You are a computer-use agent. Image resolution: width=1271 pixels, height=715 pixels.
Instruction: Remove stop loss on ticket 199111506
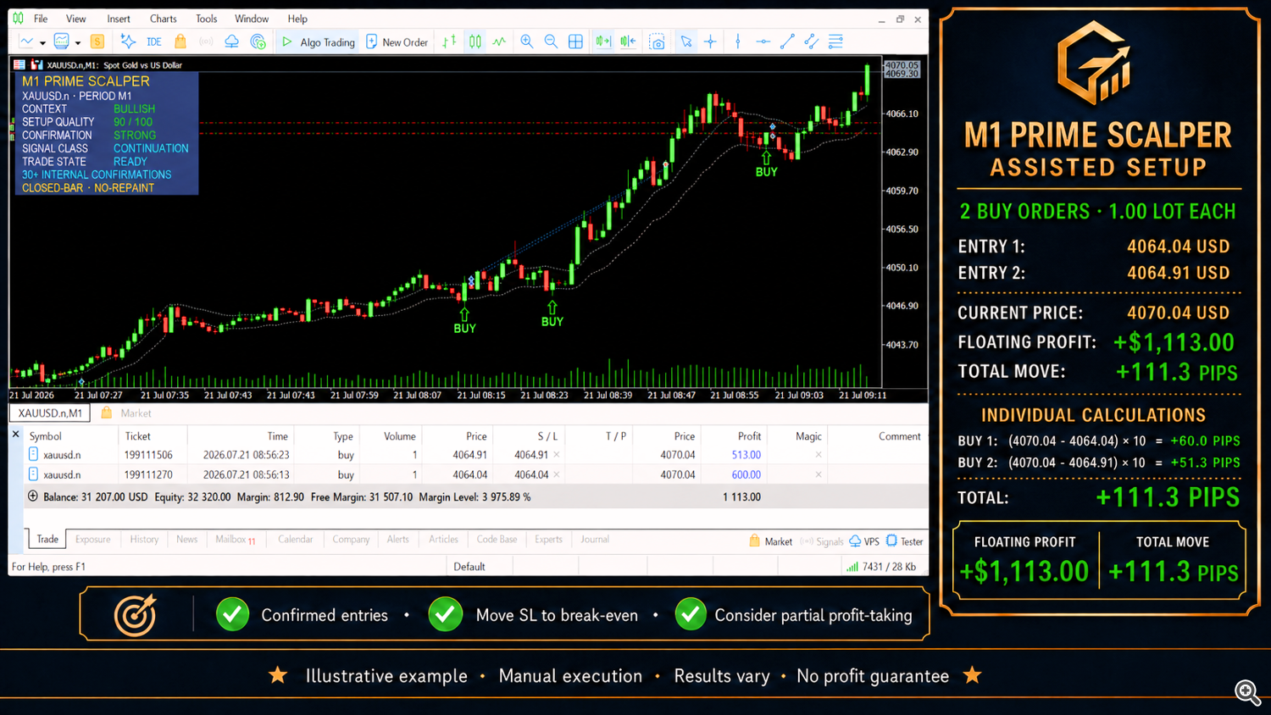point(556,455)
